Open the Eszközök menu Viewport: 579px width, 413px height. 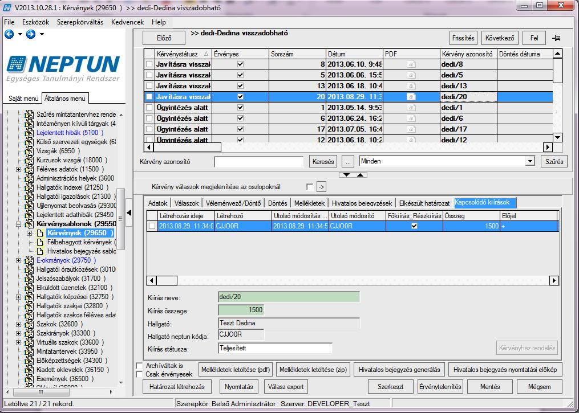coord(35,22)
